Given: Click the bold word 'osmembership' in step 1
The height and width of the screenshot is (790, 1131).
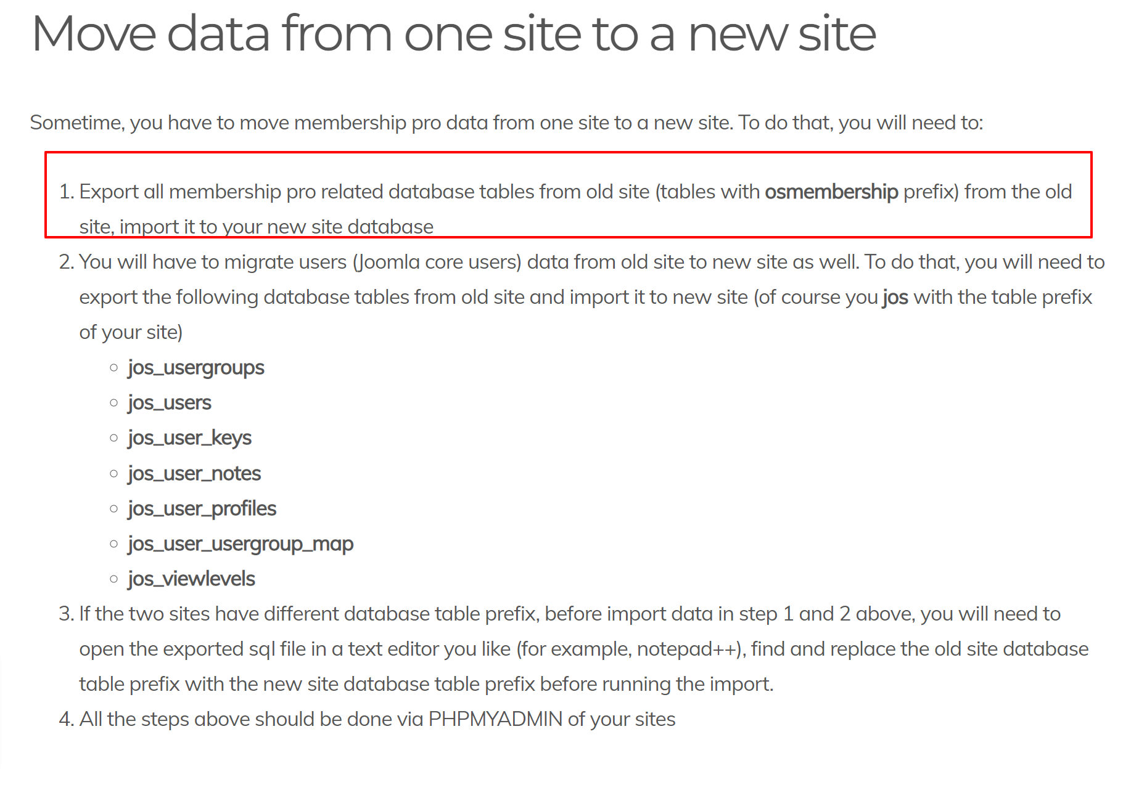Looking at the screenshot, I should point(831,192).
